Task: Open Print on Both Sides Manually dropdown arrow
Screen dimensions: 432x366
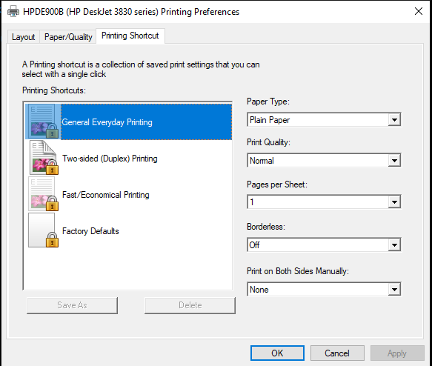Action: (394, 290)
